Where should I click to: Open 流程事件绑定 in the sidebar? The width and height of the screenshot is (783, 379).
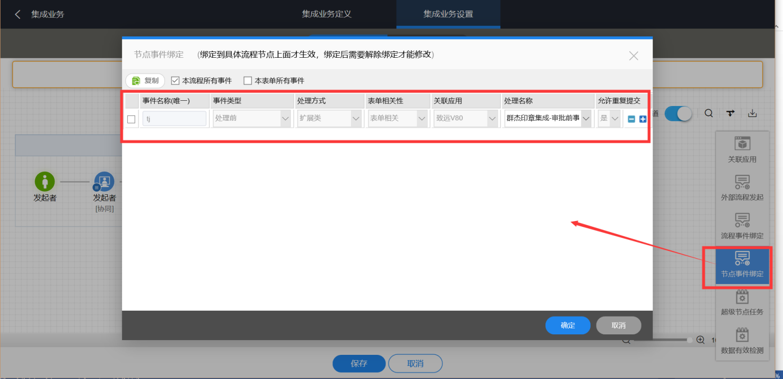tap(742, 226)
